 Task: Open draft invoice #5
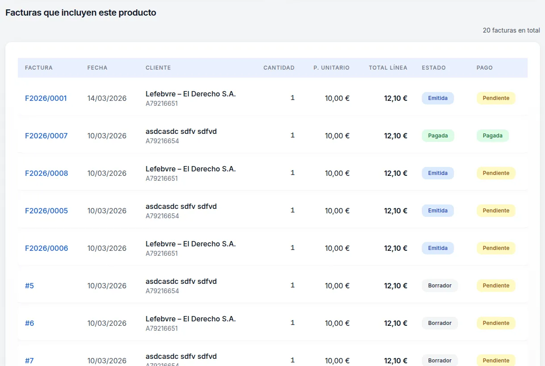[29, 285]
